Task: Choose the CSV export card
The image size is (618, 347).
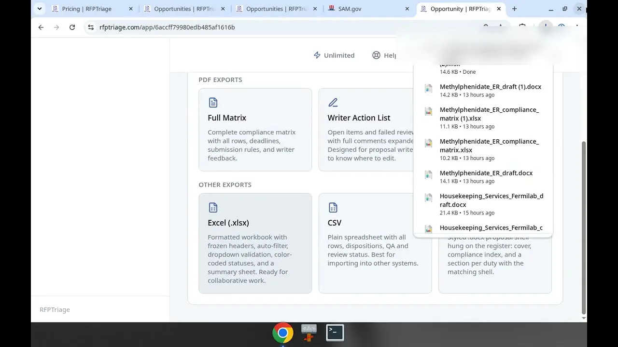Action: 375,243
